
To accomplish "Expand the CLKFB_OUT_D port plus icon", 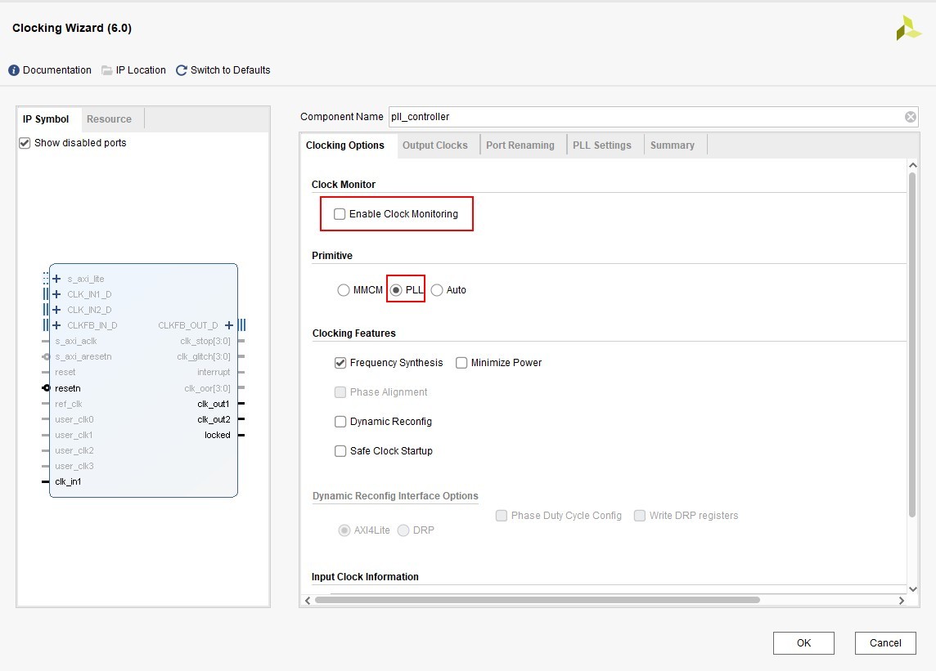I will 228,325.
